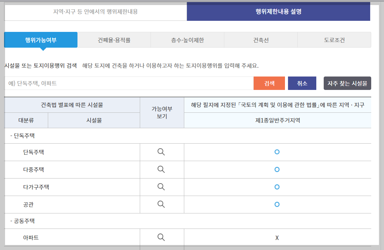
Task: Click the allowed circle mark for 단독주택
Action: click(x=277, y=152)
